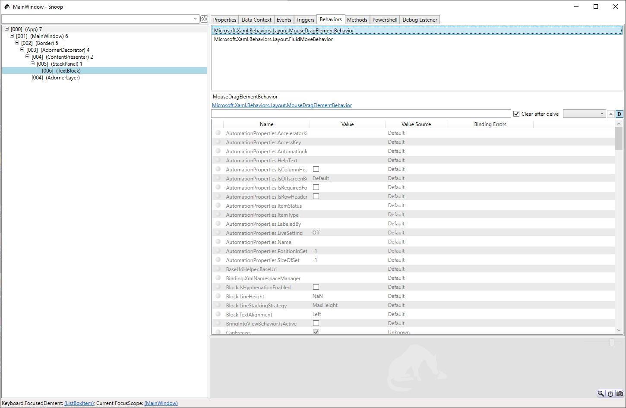The width and height of the screenshot is (626, 408).
Task: Click the MainWindow focus scope link
Action: pyautogui.click(x=161, y=403)
